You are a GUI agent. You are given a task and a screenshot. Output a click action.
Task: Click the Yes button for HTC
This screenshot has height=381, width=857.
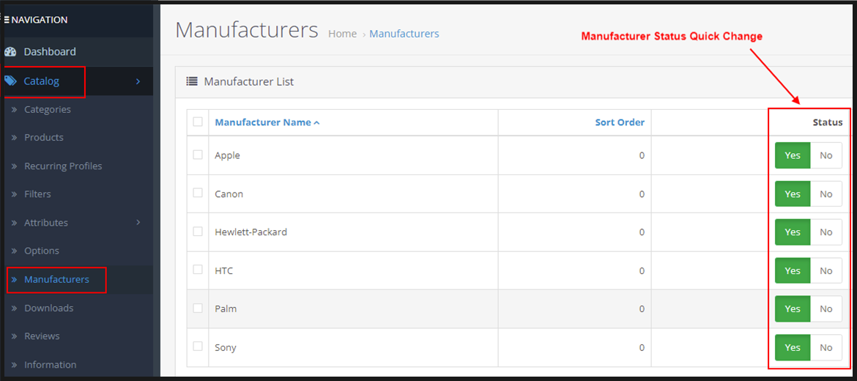coord(793,271)
